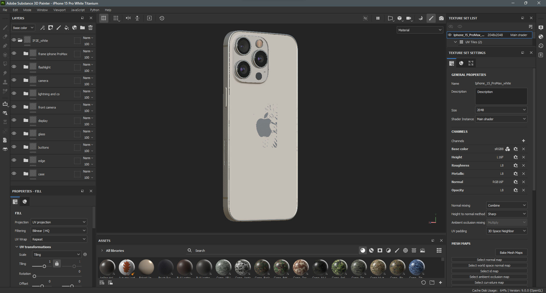
Task: Create a new folder in Layers panel
Action: coord(82,28)
